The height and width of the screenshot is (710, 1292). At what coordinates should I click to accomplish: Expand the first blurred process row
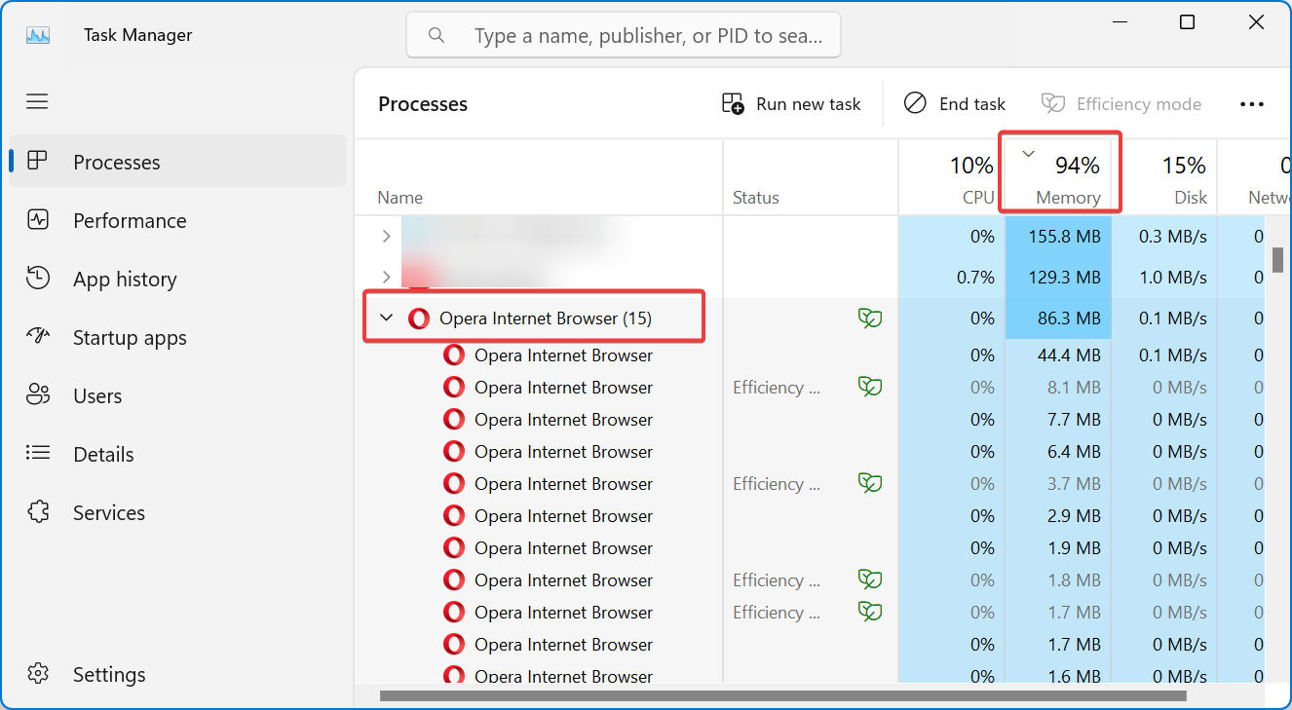tap(387, 237)
